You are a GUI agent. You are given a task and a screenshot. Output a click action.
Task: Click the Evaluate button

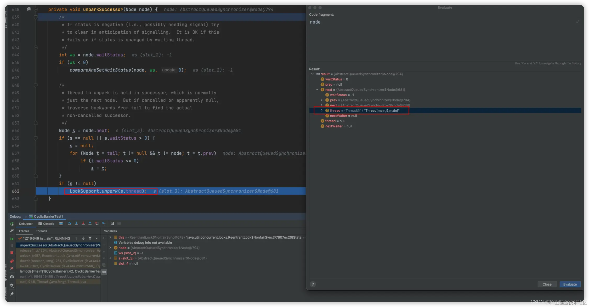pos(570,284)
